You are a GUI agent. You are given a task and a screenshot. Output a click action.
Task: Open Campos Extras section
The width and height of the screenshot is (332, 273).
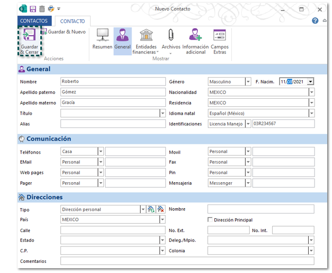(x=220, y=41)
